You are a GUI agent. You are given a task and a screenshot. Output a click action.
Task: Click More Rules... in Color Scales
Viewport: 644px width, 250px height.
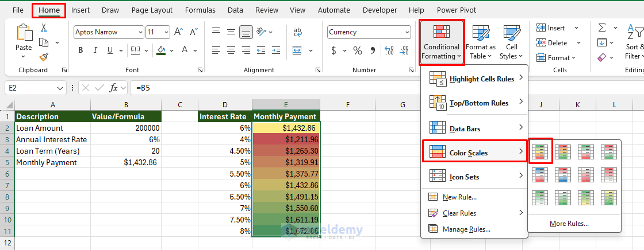pos(569,224)
